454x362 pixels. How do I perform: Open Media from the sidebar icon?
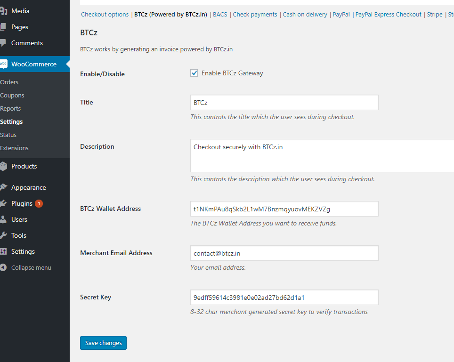3,11
